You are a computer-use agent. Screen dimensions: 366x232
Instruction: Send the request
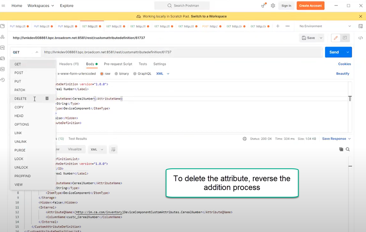334,52
